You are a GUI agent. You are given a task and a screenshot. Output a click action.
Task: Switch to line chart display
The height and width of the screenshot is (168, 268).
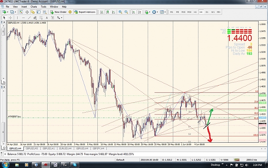(114, 12)
